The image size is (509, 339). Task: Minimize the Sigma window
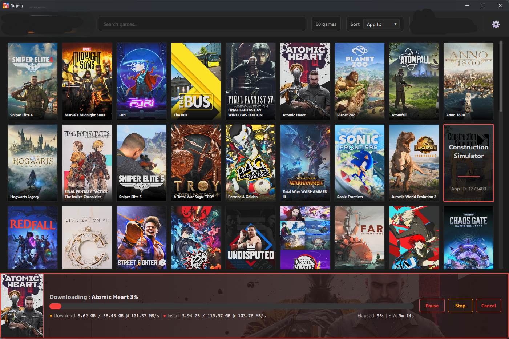tap(467, 5)
